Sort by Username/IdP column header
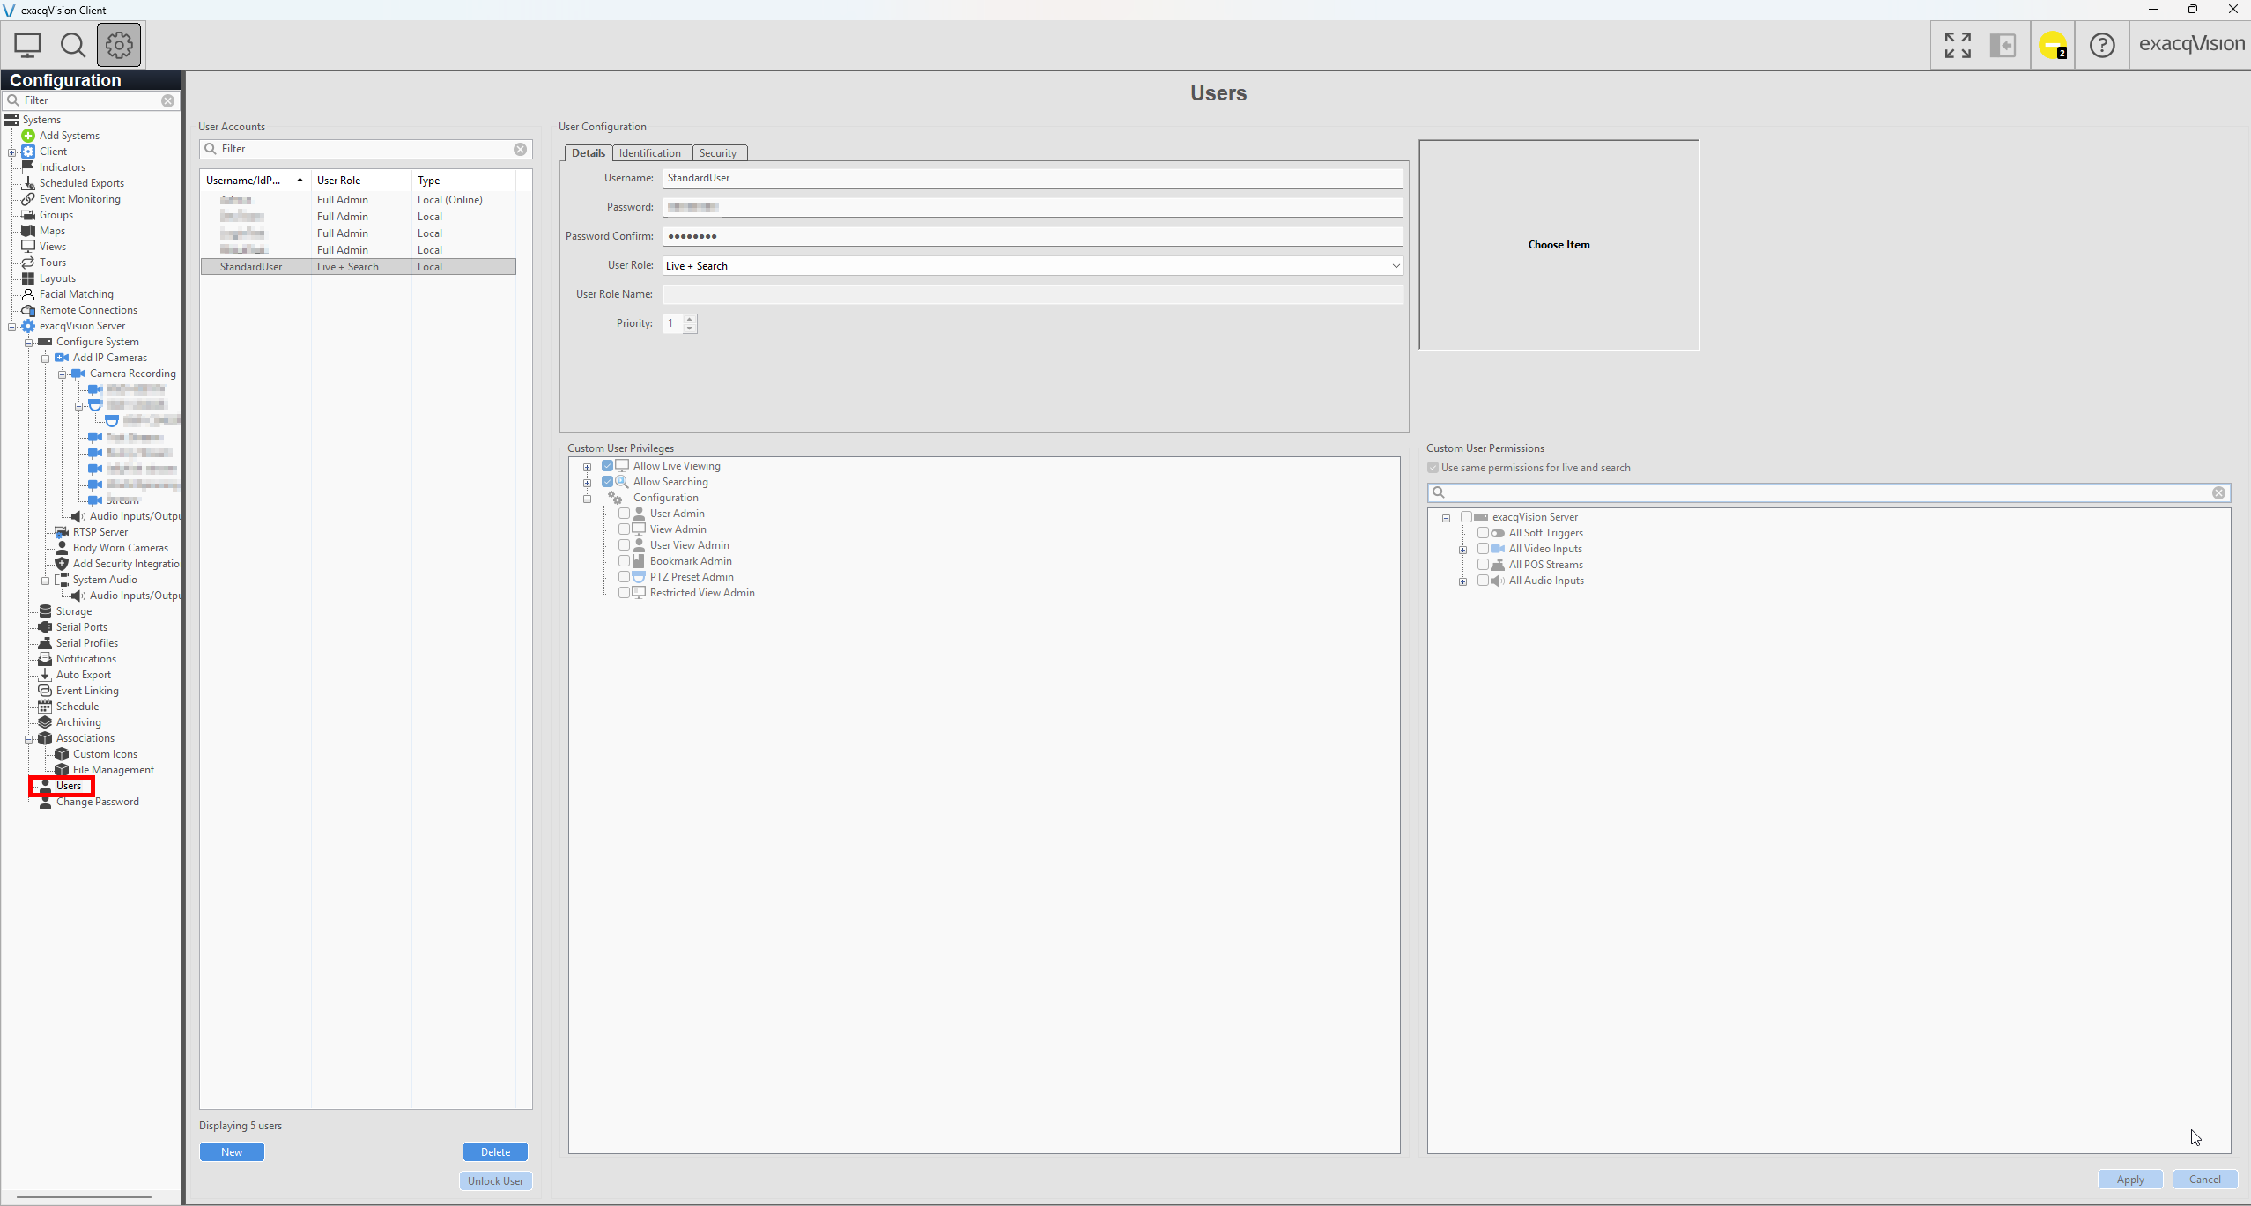The image size is (2251, 1206). [x=255, y=181]
